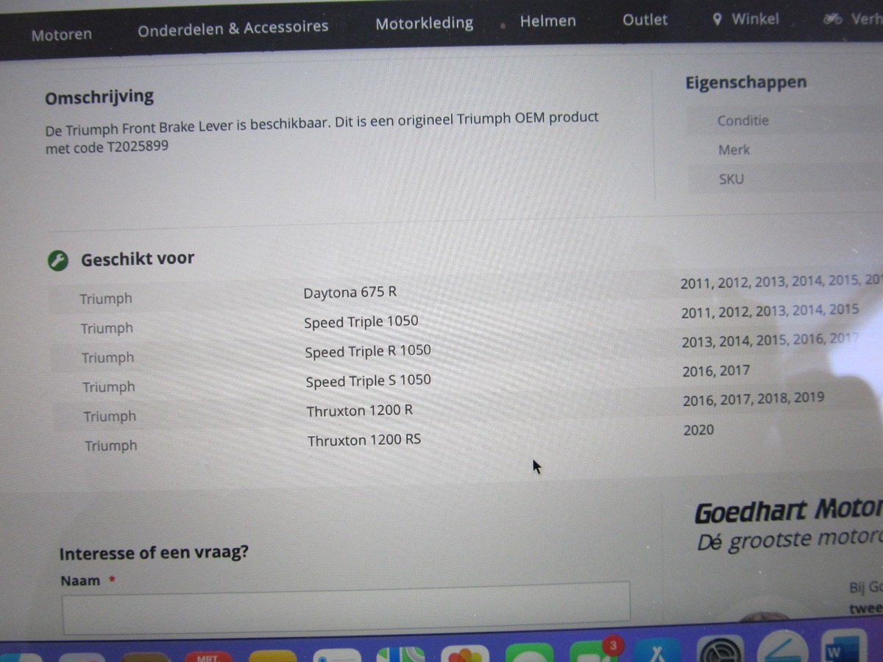Click the Daytona 675 R model cell
883x662 pixels.
point(350,292)
